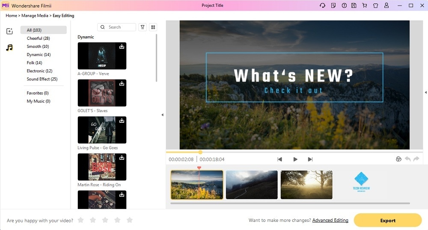Click the timeline horizontal scrollbar
The height and width of the screenshot is (230, 428).
pos(290,203)
